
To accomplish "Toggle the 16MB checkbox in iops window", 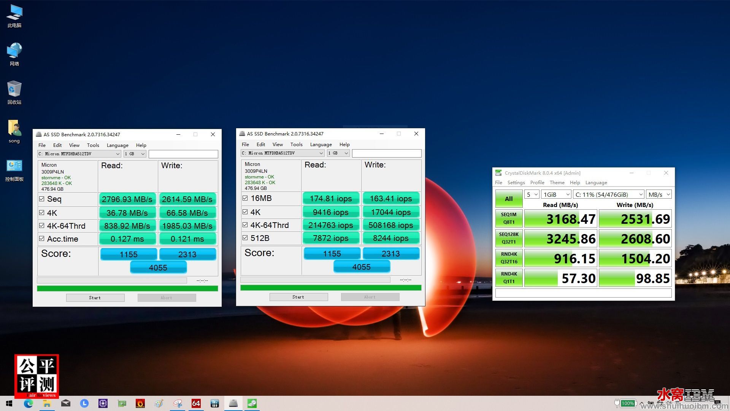I will tap(245, 198).
